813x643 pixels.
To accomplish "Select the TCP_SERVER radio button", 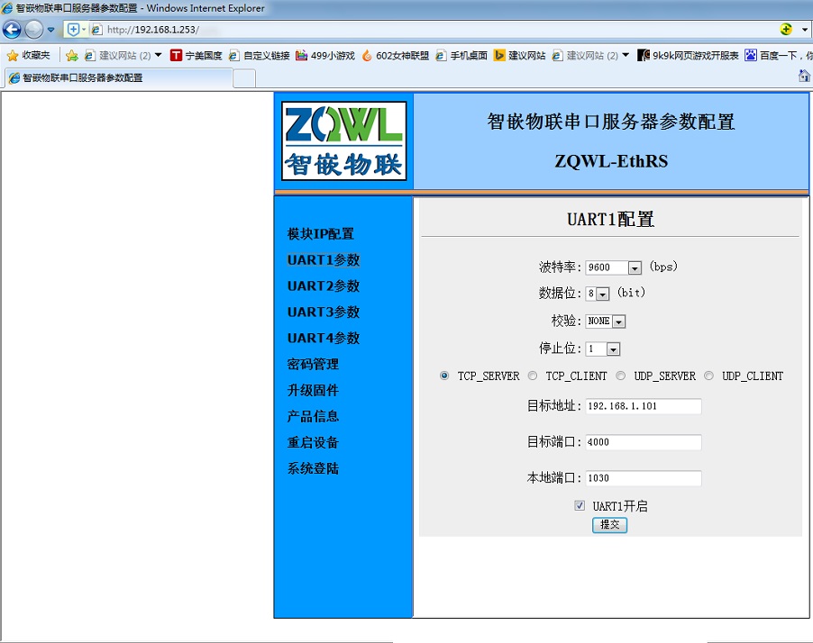I will (x=444, y=376).
